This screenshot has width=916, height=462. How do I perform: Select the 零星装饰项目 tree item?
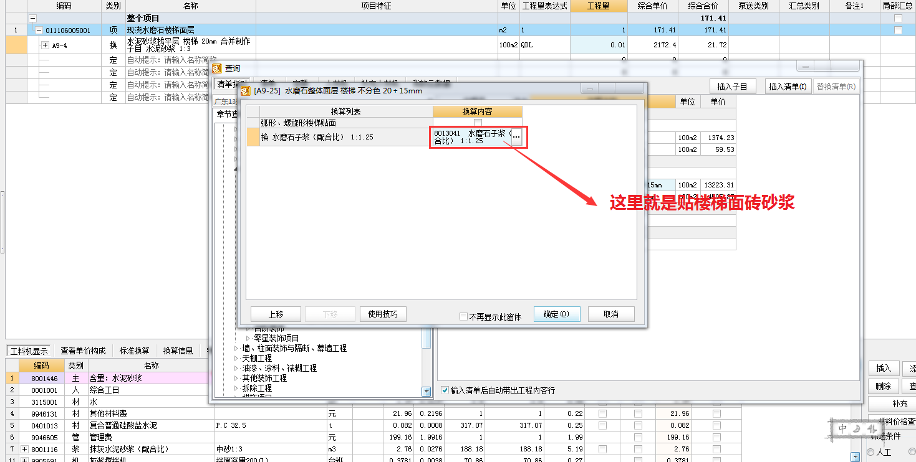tap(276, 338)
